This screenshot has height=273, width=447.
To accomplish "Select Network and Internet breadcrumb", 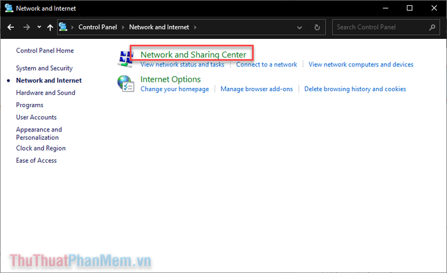I will 159,27.
